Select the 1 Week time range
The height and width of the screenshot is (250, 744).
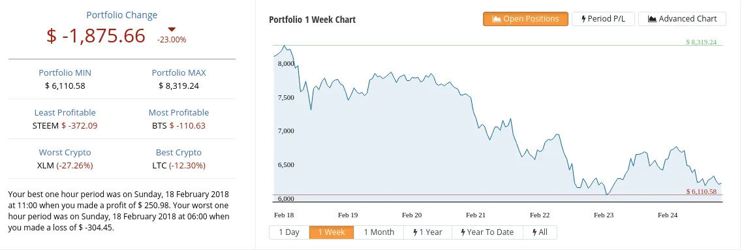coord(331,232)
